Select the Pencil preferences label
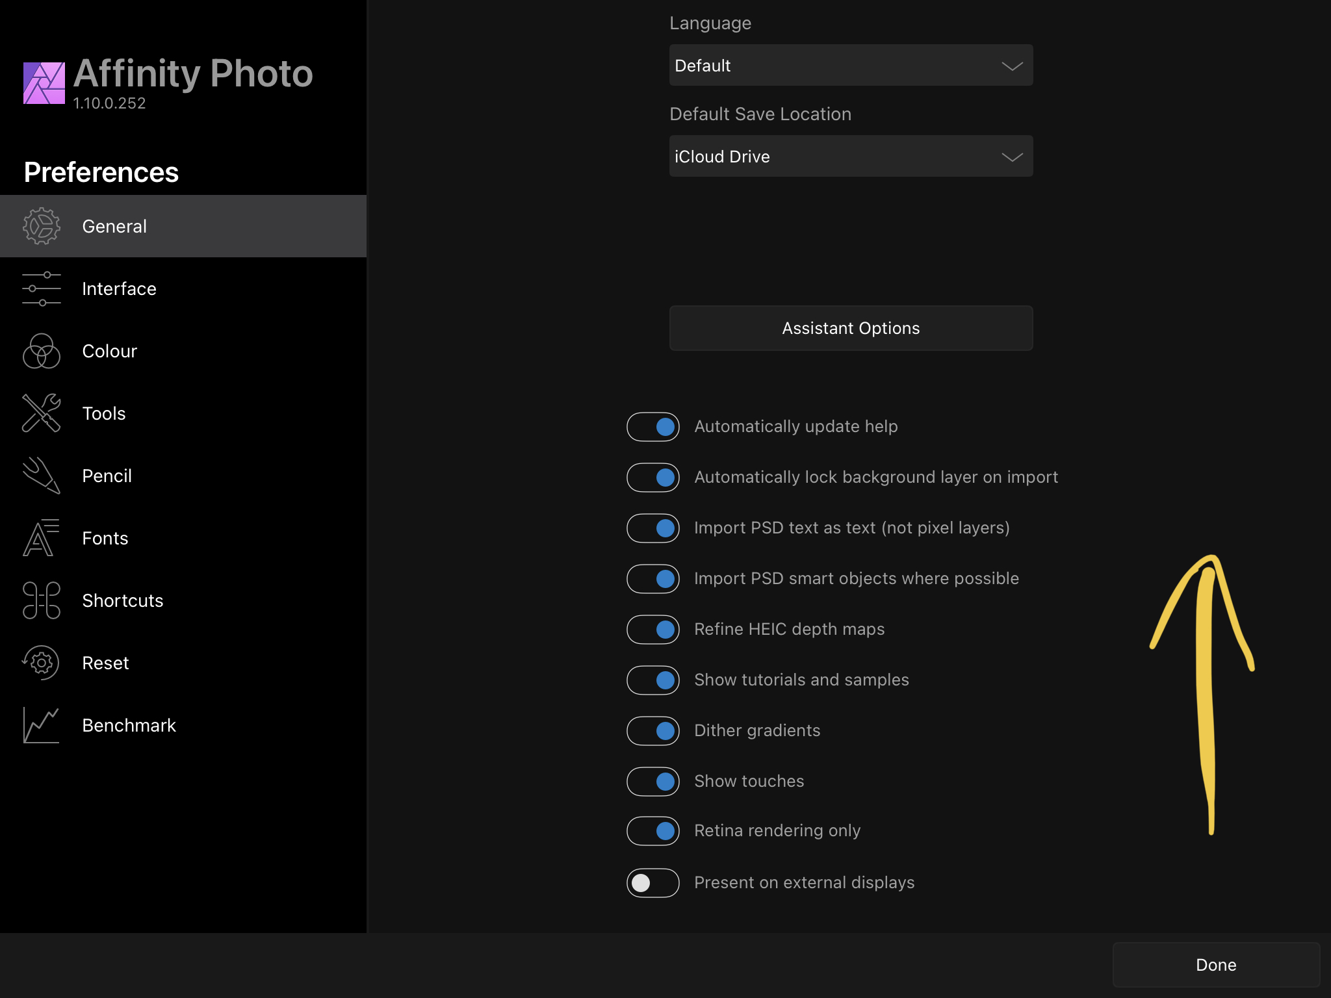 click(x=107, y=476)
